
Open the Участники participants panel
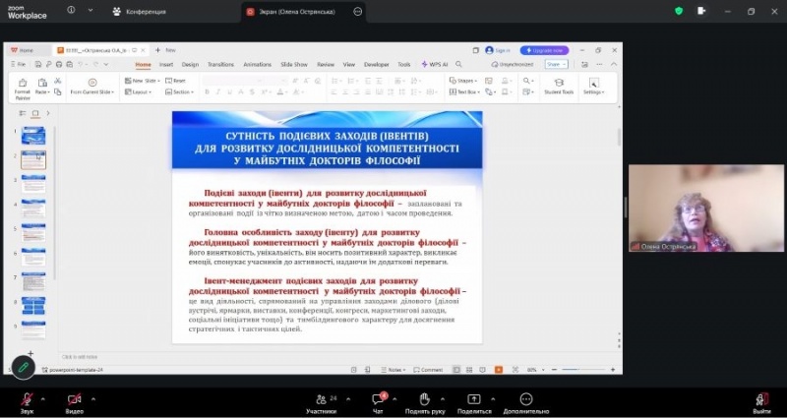[321, 399]
